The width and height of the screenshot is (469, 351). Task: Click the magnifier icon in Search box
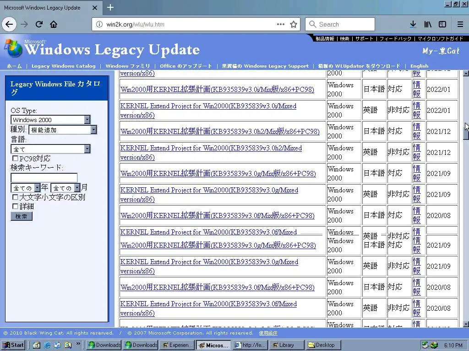pyautogui.click(x=312, y=24)
